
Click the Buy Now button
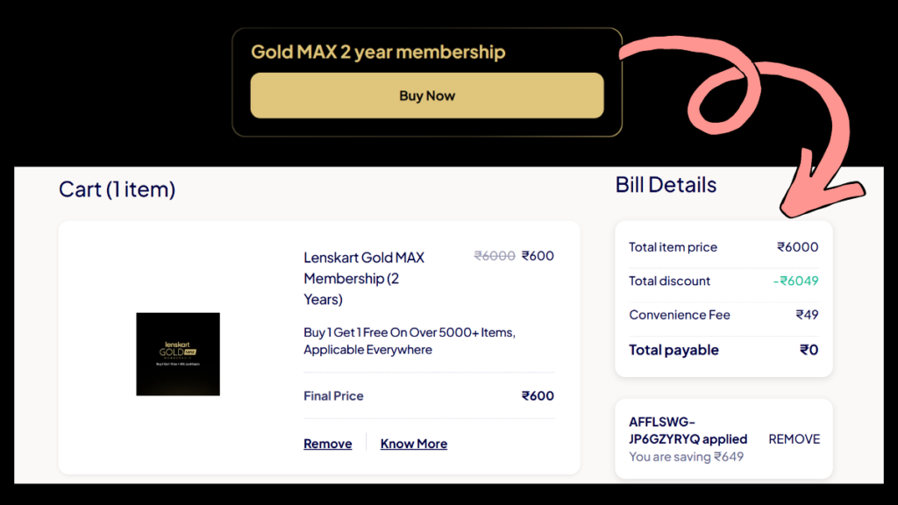[427, 95]
